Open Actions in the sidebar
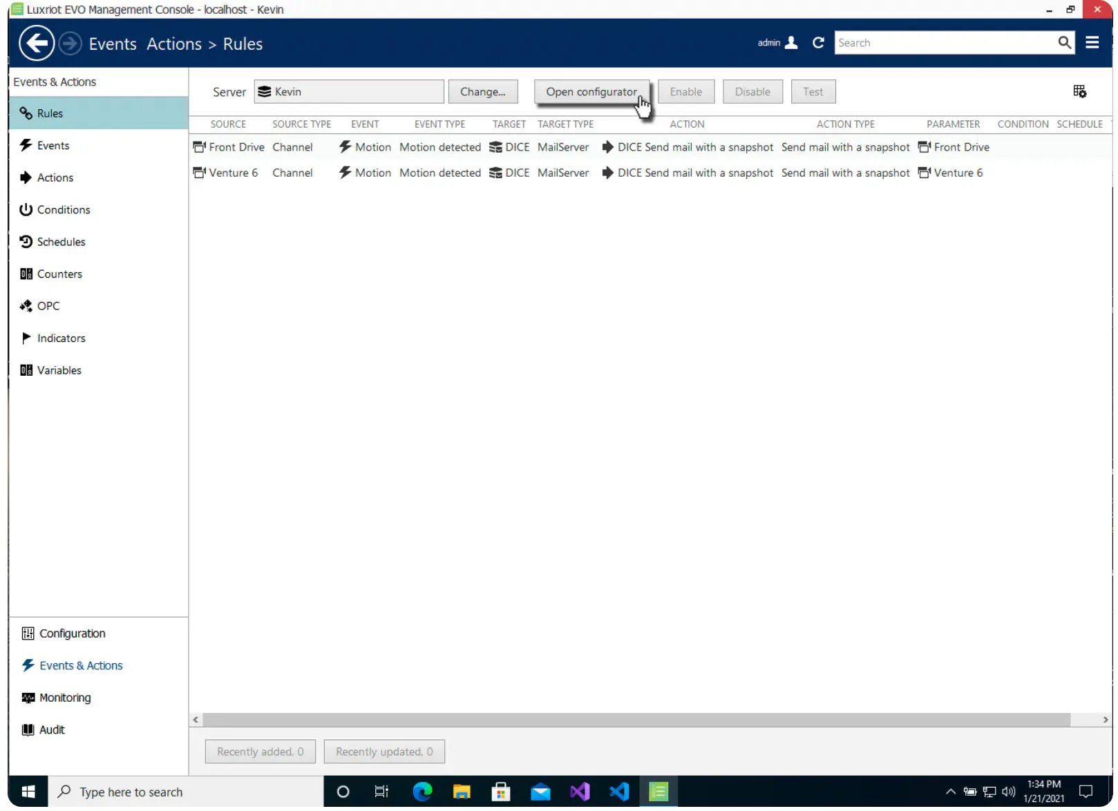 click(x=98, y=178)
